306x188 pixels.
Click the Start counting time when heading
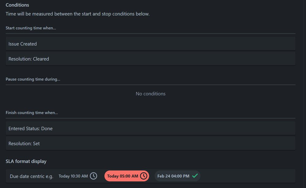[31, 28]
